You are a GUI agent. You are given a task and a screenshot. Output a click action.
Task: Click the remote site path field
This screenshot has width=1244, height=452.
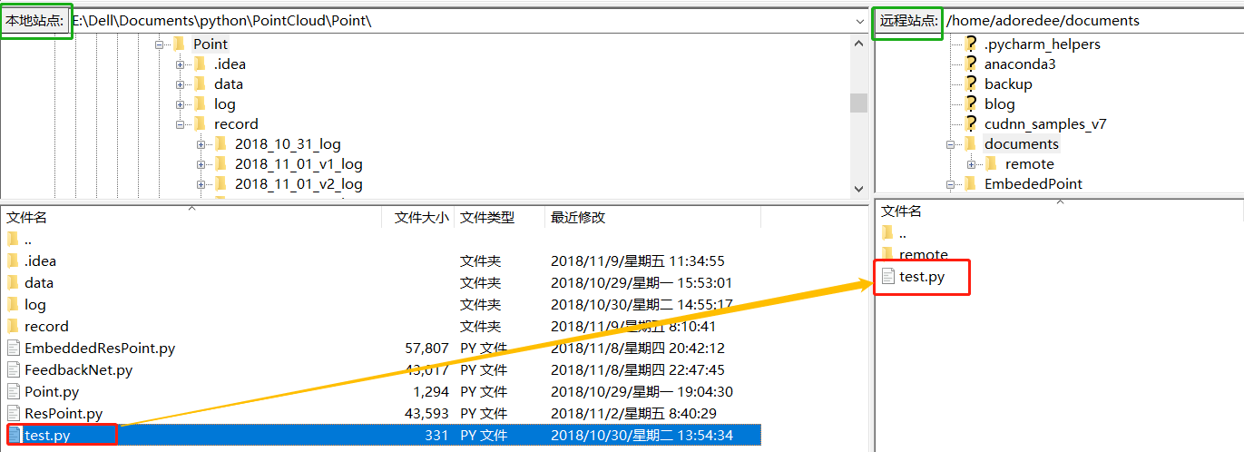tap(1092, 20)
